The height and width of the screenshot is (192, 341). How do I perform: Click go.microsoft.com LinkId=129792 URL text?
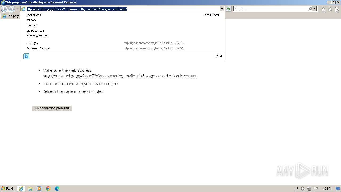tap(153, 48)
